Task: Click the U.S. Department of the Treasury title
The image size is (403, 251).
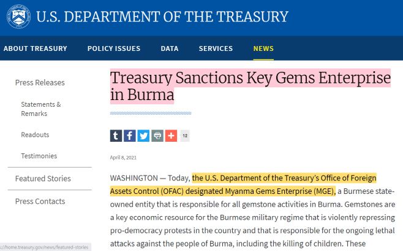Action: (x=162, y=17)
